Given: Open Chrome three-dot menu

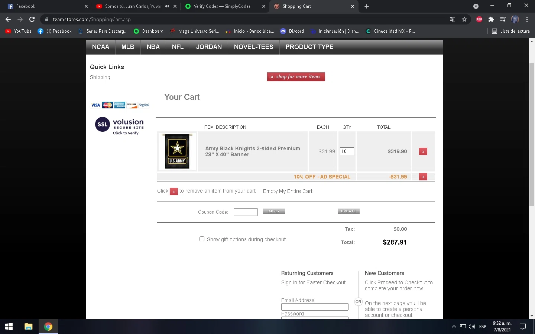Looking at the screenshot, I should [x=527, y=19].
